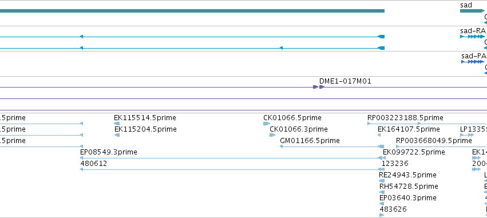Viewport: 487px width, 218px height.
Task: Select the RE24943.5prime EST block
Action: click(x=382, y=181)
